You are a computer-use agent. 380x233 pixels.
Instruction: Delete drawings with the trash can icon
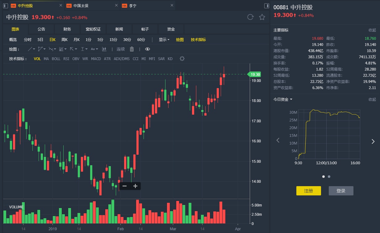point(132,49)
